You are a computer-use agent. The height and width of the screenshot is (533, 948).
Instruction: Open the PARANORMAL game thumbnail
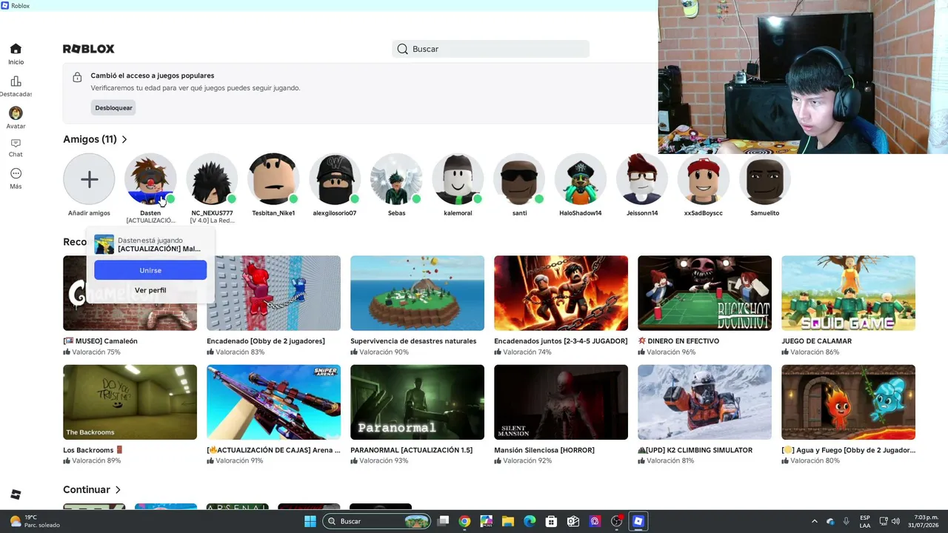pos(417,402)
